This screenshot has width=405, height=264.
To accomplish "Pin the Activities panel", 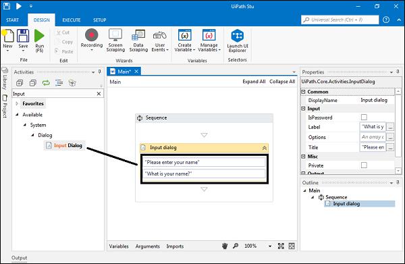I will (100, 72).
